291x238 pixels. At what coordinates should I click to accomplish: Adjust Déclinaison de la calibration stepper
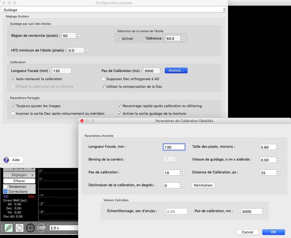183,185
